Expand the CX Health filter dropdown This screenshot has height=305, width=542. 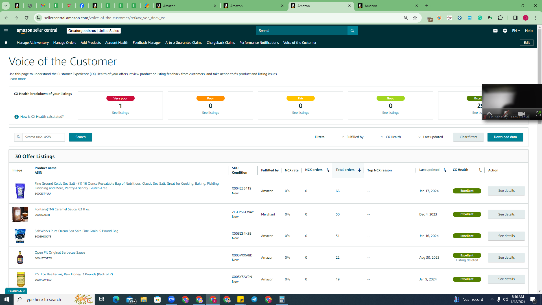click(391, 137)
